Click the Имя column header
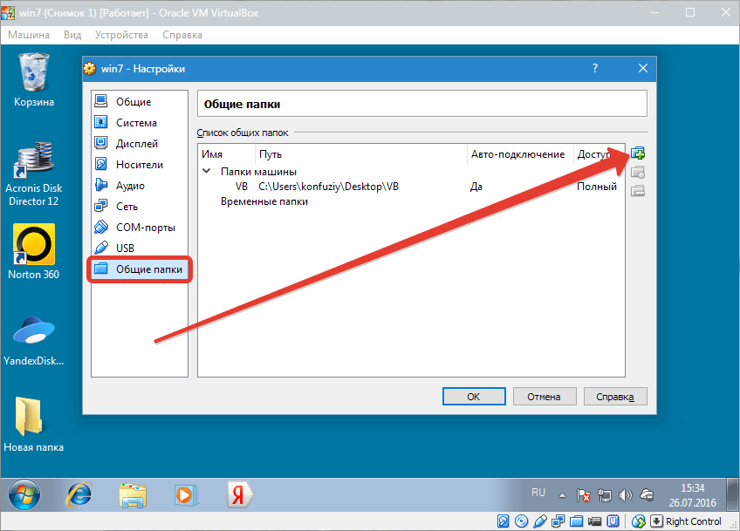 [227, 154]
